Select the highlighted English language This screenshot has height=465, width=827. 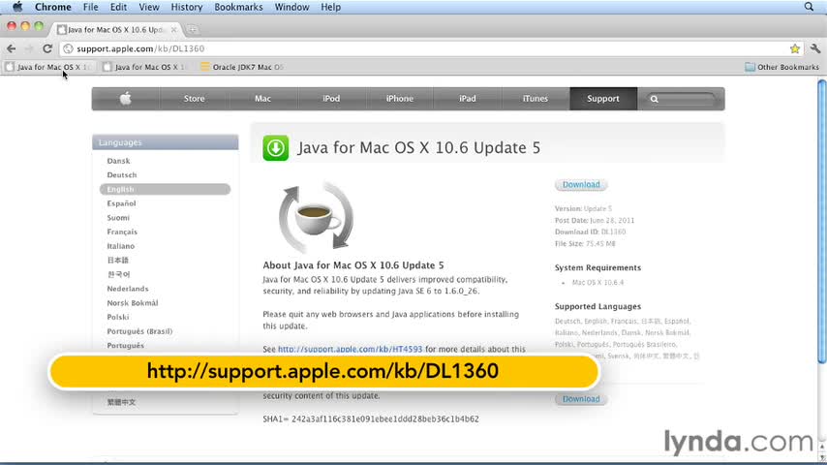coord(165,189)
